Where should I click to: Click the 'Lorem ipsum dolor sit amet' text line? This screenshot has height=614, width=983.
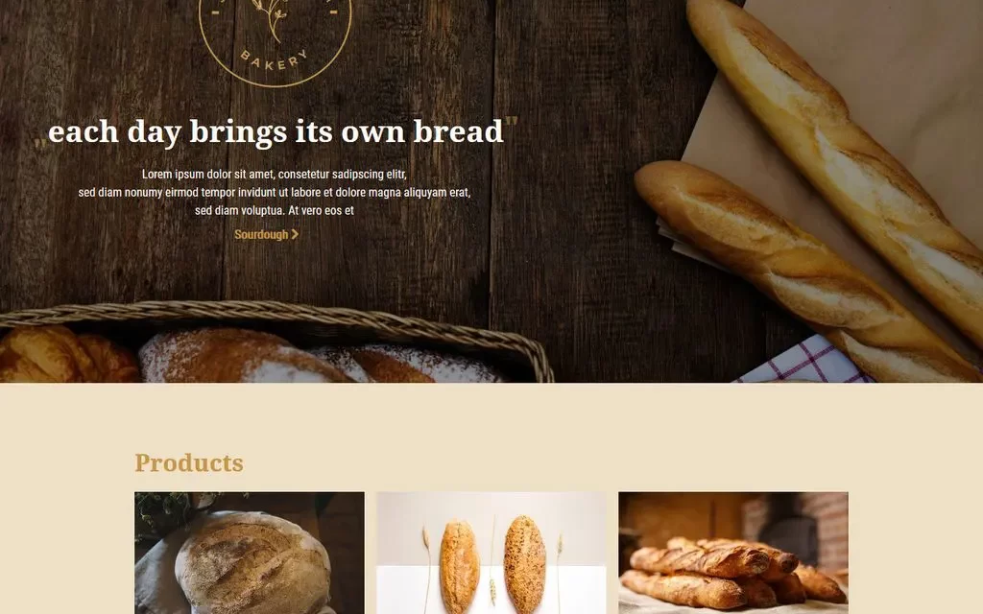(x=274, y=175)
